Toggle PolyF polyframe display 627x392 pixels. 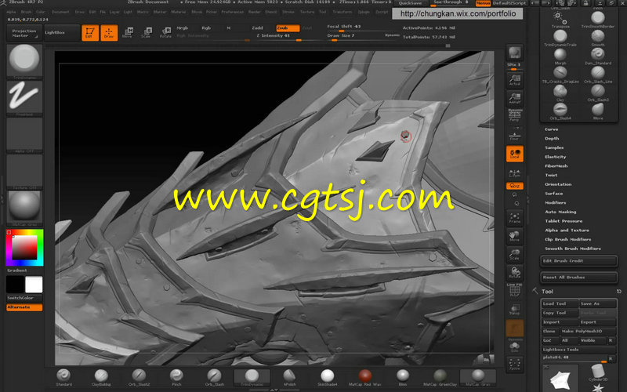(x=515, y=291)
